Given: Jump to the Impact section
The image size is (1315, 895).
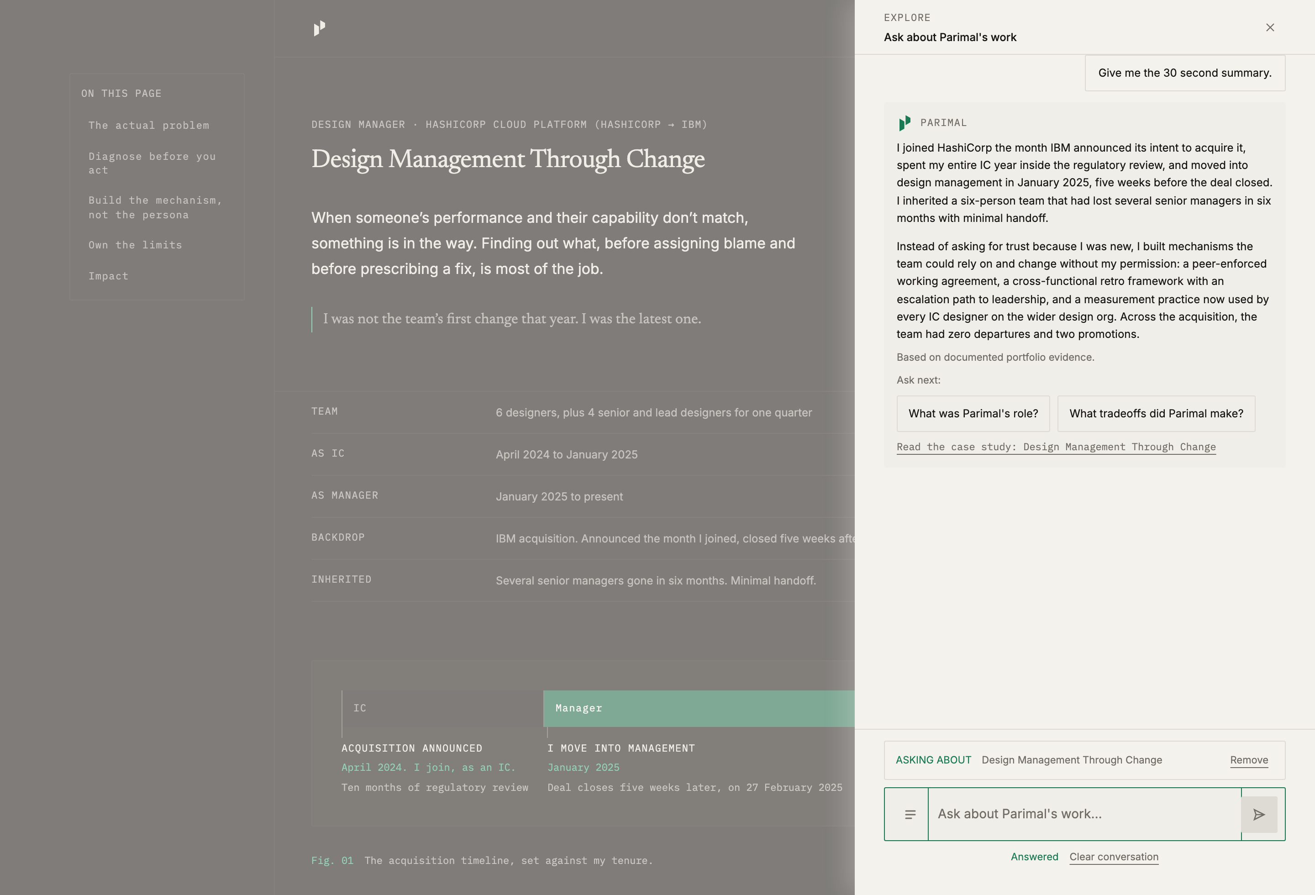Looking at the screenshot, I should click(109, 276).
